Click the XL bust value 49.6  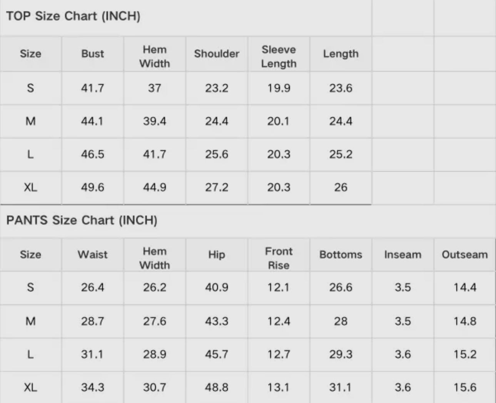click(92, 188)
